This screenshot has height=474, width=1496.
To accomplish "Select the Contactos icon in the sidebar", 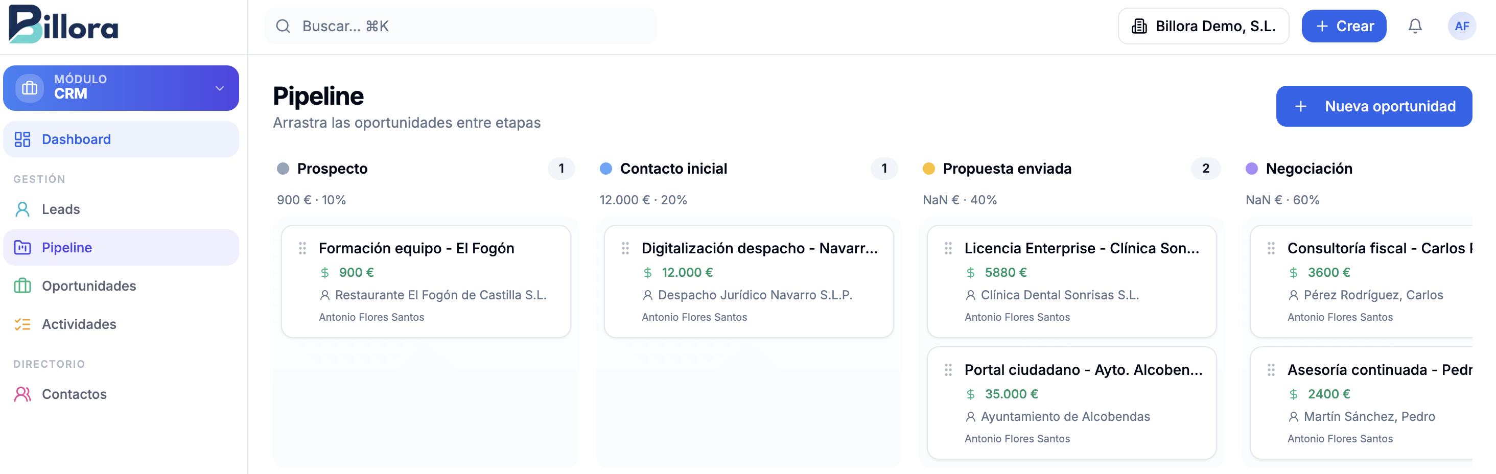I will pos(22,393).
